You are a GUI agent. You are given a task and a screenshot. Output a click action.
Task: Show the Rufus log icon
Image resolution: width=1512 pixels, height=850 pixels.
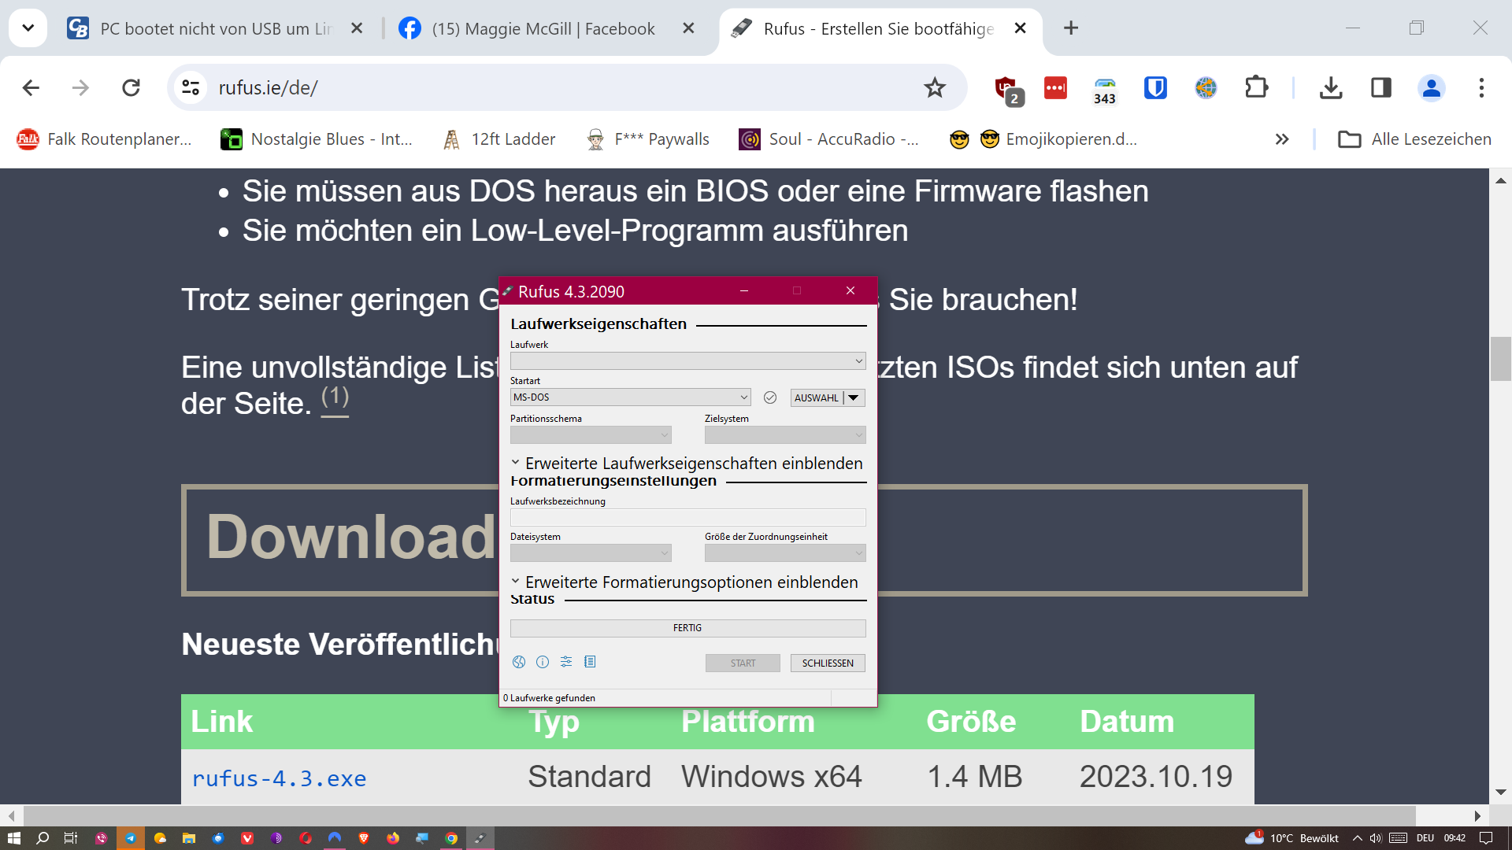[590, 662]
